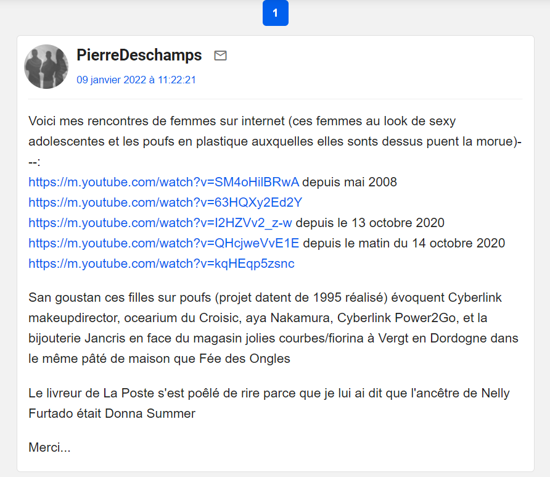This screenshot has width=550, height=477.
Task: Click the words 'Furtado était Donna Summer'
Action: pyautogui.click(x=112, y=413)
